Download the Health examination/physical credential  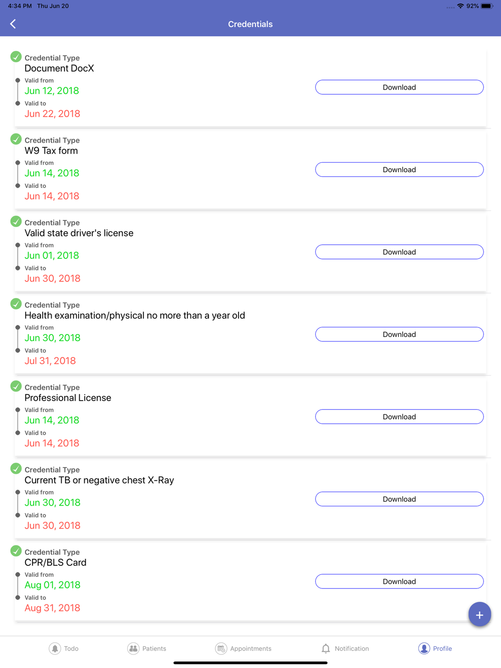click(x=399, y=335)
